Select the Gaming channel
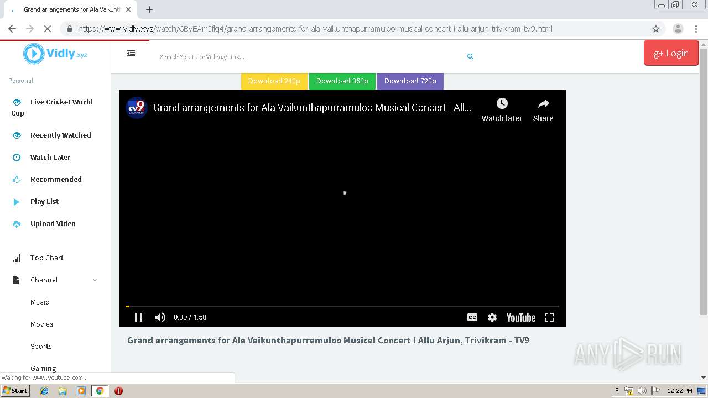708x398 pixels. (x=43, y=368)
